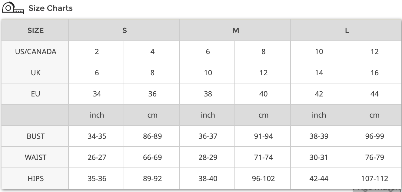Select the M size column header
Image resolution: width=402 pixels, height=192 pixels.
[x=235, y=31]
